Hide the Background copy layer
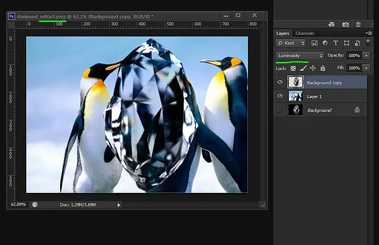 pyautogui.click(x=280, y=82)
